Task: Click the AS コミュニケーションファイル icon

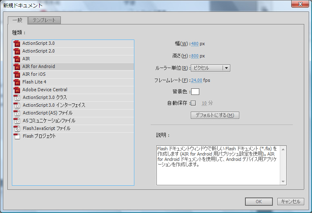Action: point(17,121)
